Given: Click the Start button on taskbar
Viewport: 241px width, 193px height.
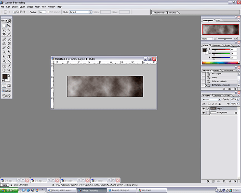Looking at the screenshot, I should pos(9,190).
